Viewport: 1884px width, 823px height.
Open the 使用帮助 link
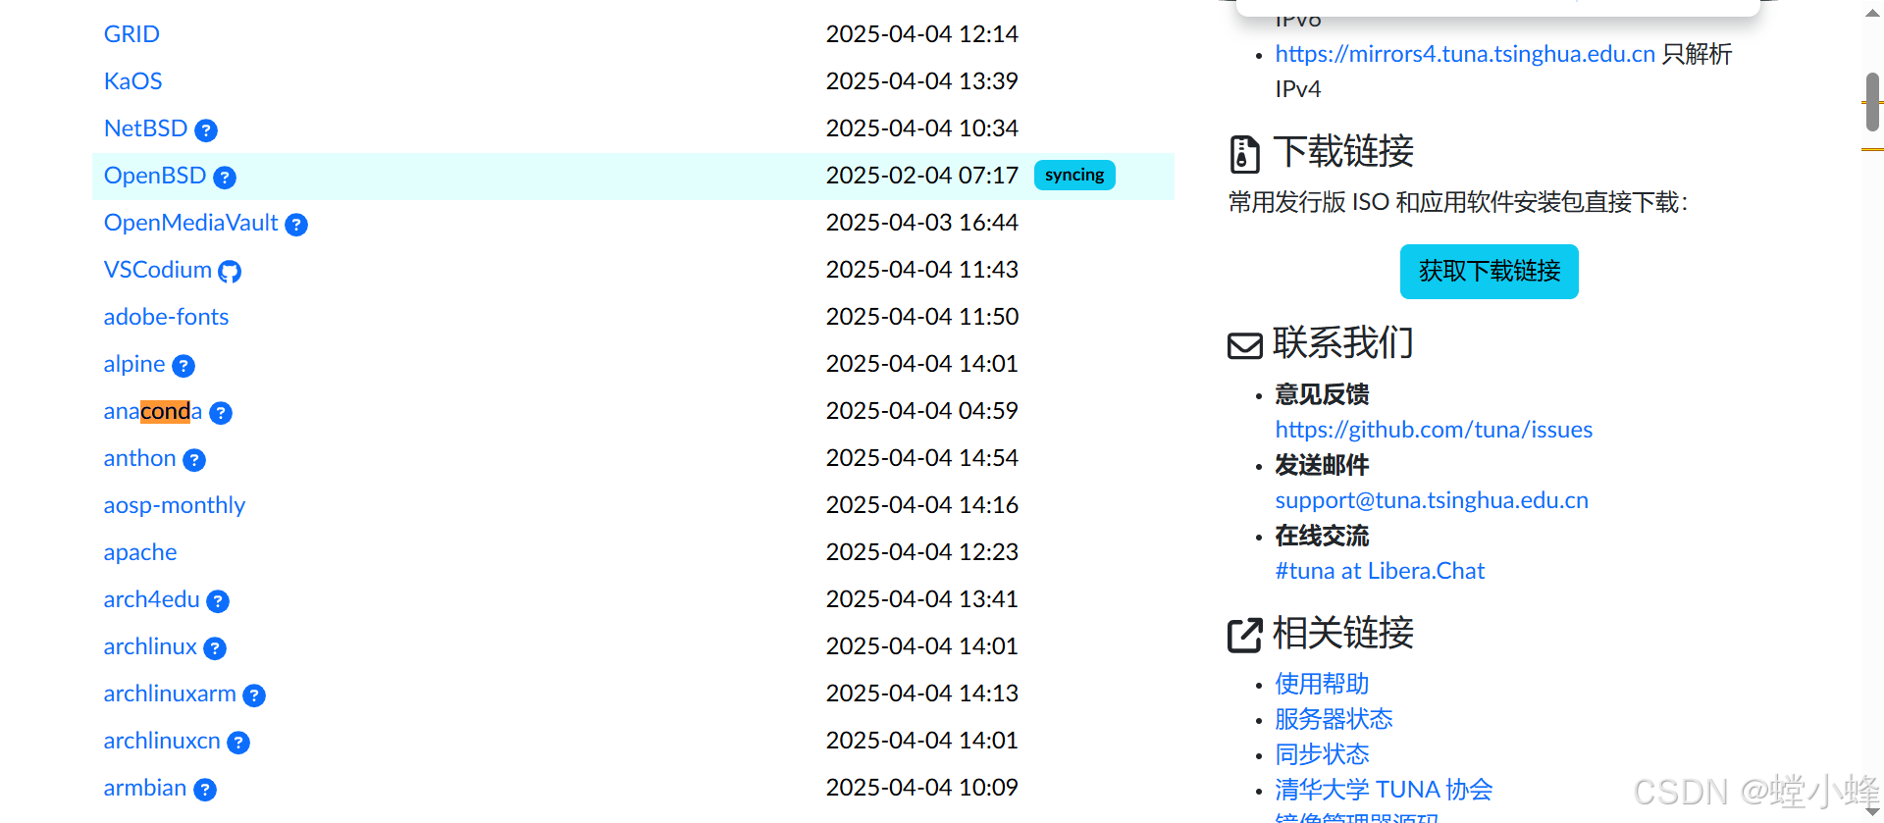[x=1322, y=684]
